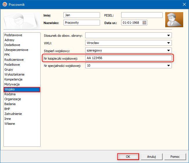This screenshot has height=163, width=189.
Task: Open the WKU dropdown list
Action: pyautogui.click(x=168, y=43)
